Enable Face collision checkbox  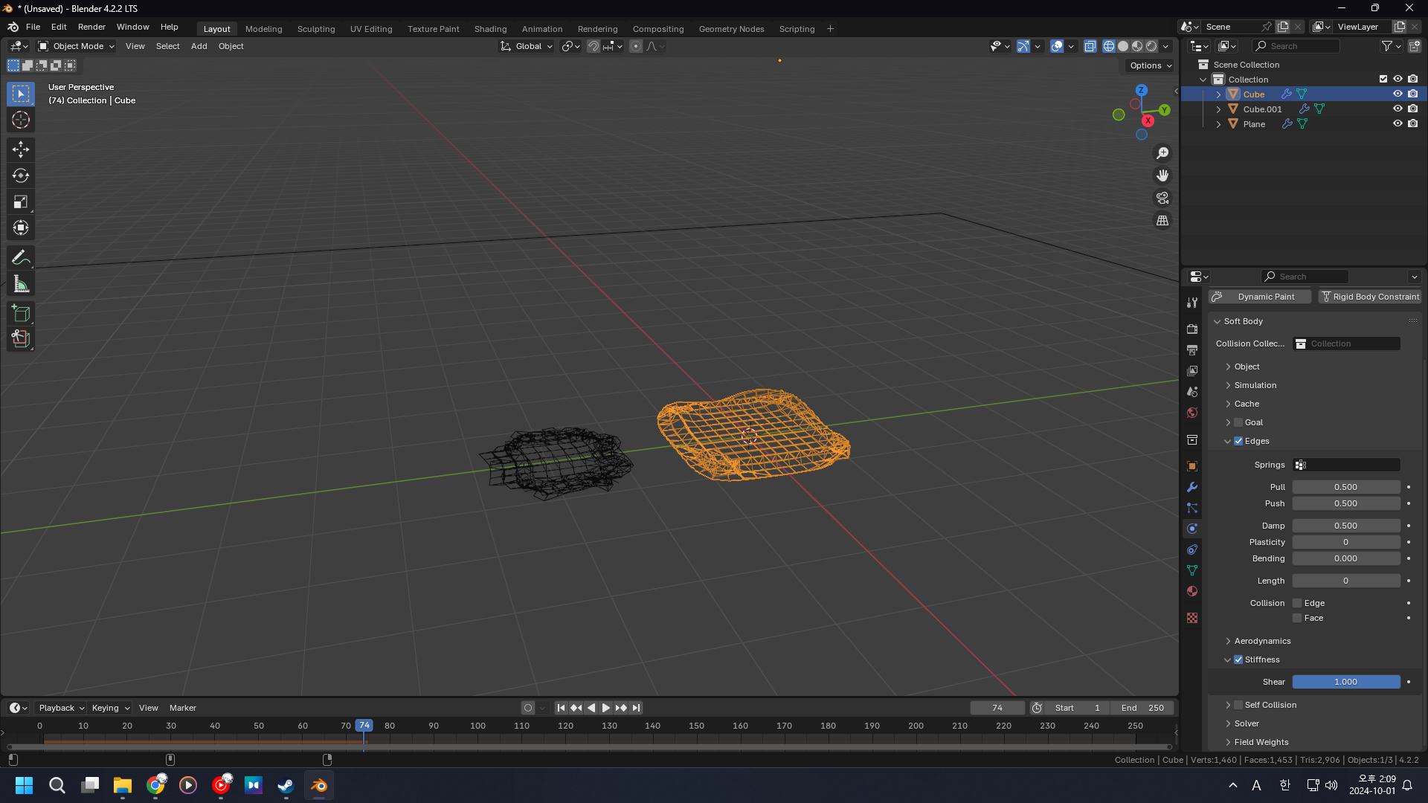click(x=1297, y=618)
